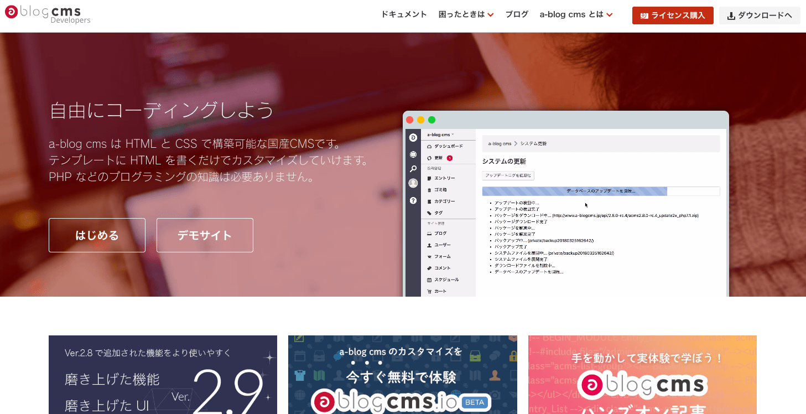806x414 pixels.
Task: Click a-blog cms breadcrumb in demo window
Action: coord(500,144)
